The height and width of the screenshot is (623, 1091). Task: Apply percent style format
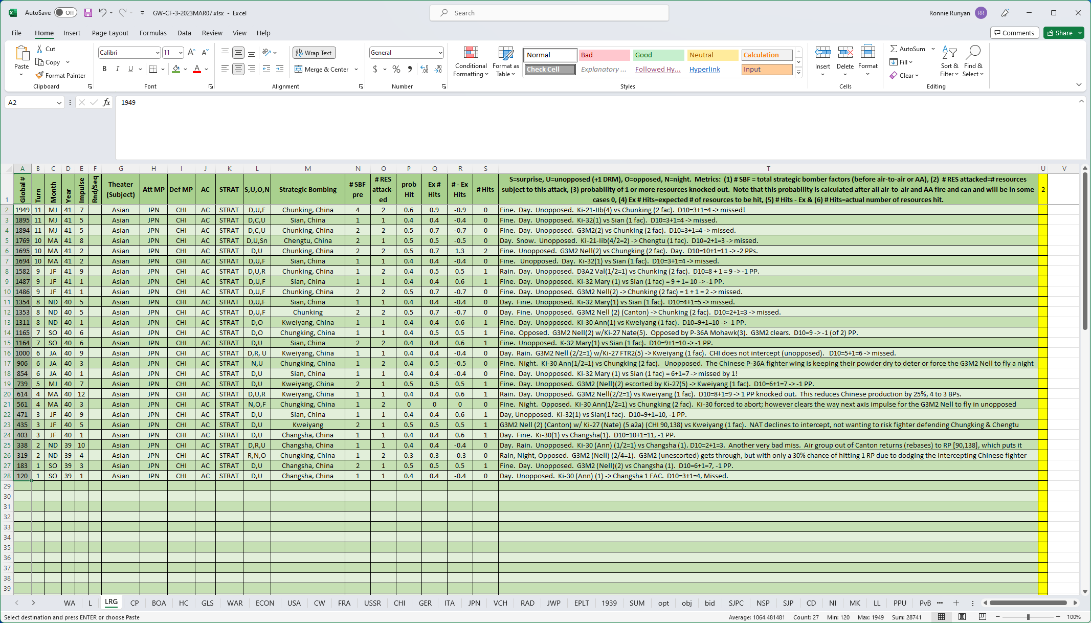[396, 69]
